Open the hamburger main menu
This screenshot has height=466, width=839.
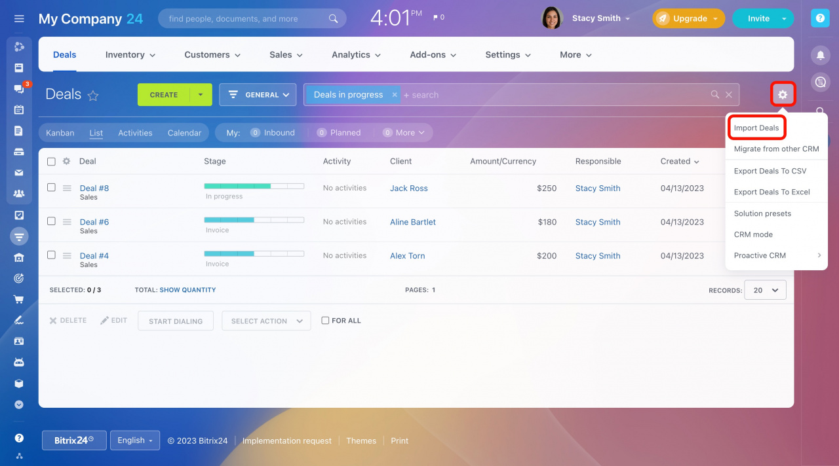coord(19,19)
